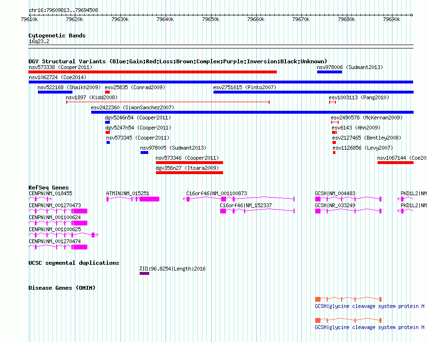Select the esv25835 (Conrad2009) variant label
Image resolution: width=427 pixels, height=342 pixels.
click(x=135, y=87)
